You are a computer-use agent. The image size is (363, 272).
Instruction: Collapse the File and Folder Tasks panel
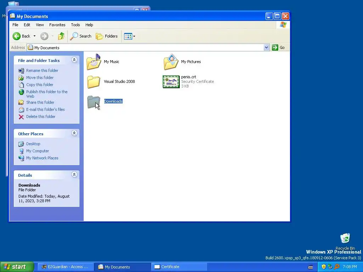click(x=74, y=60)
